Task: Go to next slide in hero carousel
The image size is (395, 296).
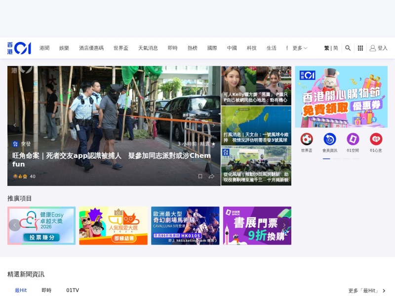Action: click(x=214, y=125)
